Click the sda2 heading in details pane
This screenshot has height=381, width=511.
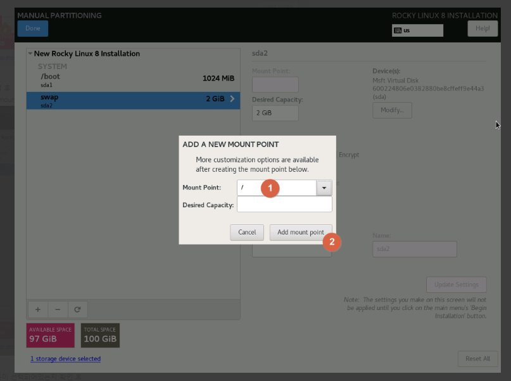260,53
